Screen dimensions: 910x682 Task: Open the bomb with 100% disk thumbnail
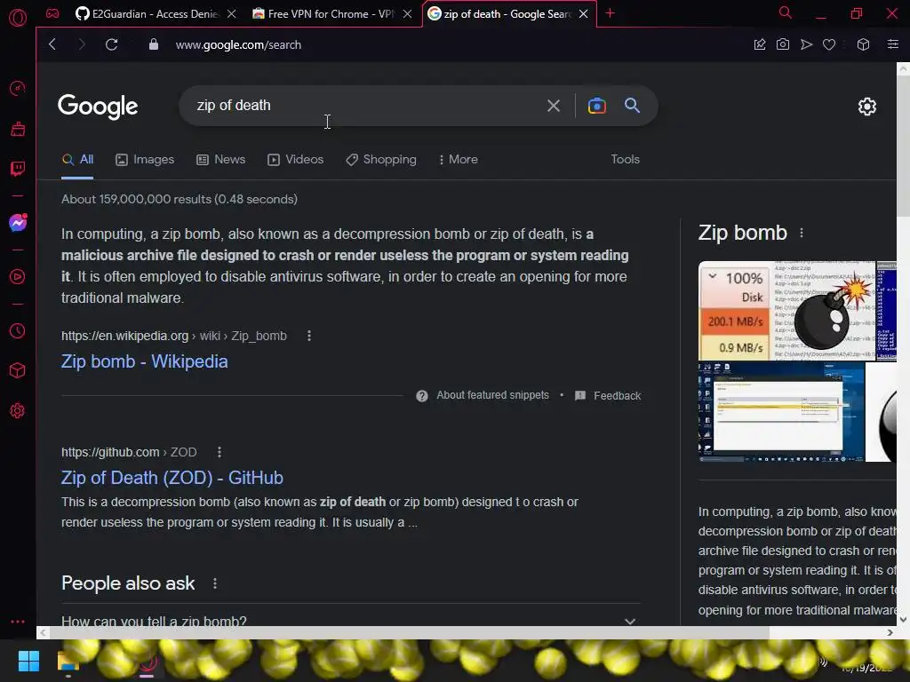click(x=786, y=310)
